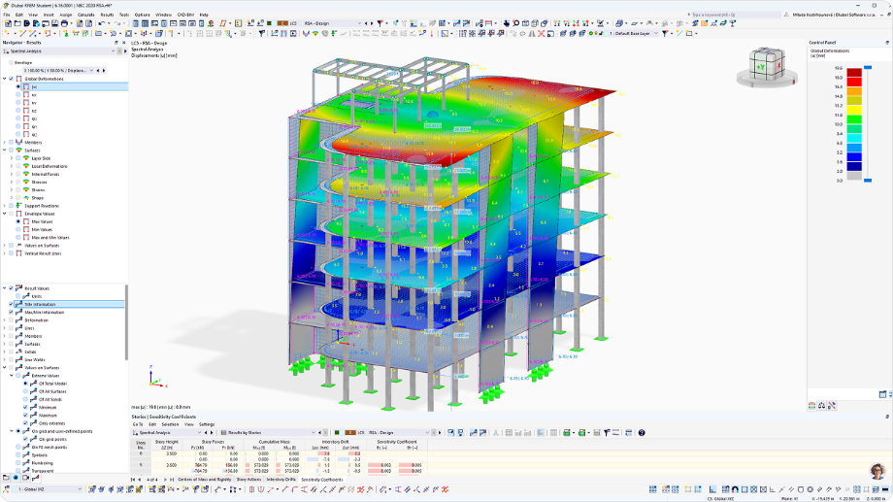This screenshot has height=502, width=893.
Task: Click the first Control Panel bottom tab icon
Action: 812,406
